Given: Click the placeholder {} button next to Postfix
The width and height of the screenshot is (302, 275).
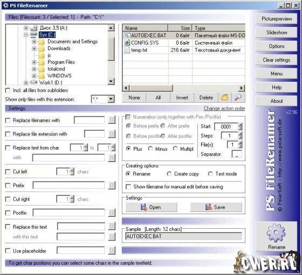Looking at the screenshot, I should (112, 213).
